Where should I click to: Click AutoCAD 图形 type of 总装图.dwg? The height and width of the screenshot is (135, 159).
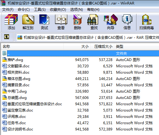[128, 98]
